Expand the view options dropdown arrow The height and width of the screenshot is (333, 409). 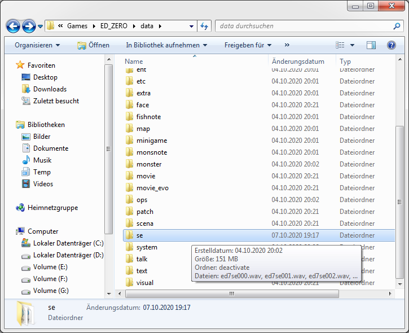(353, 45)
